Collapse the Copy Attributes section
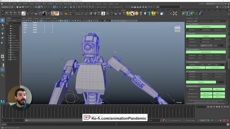230x129 pixels. point(187,24)
